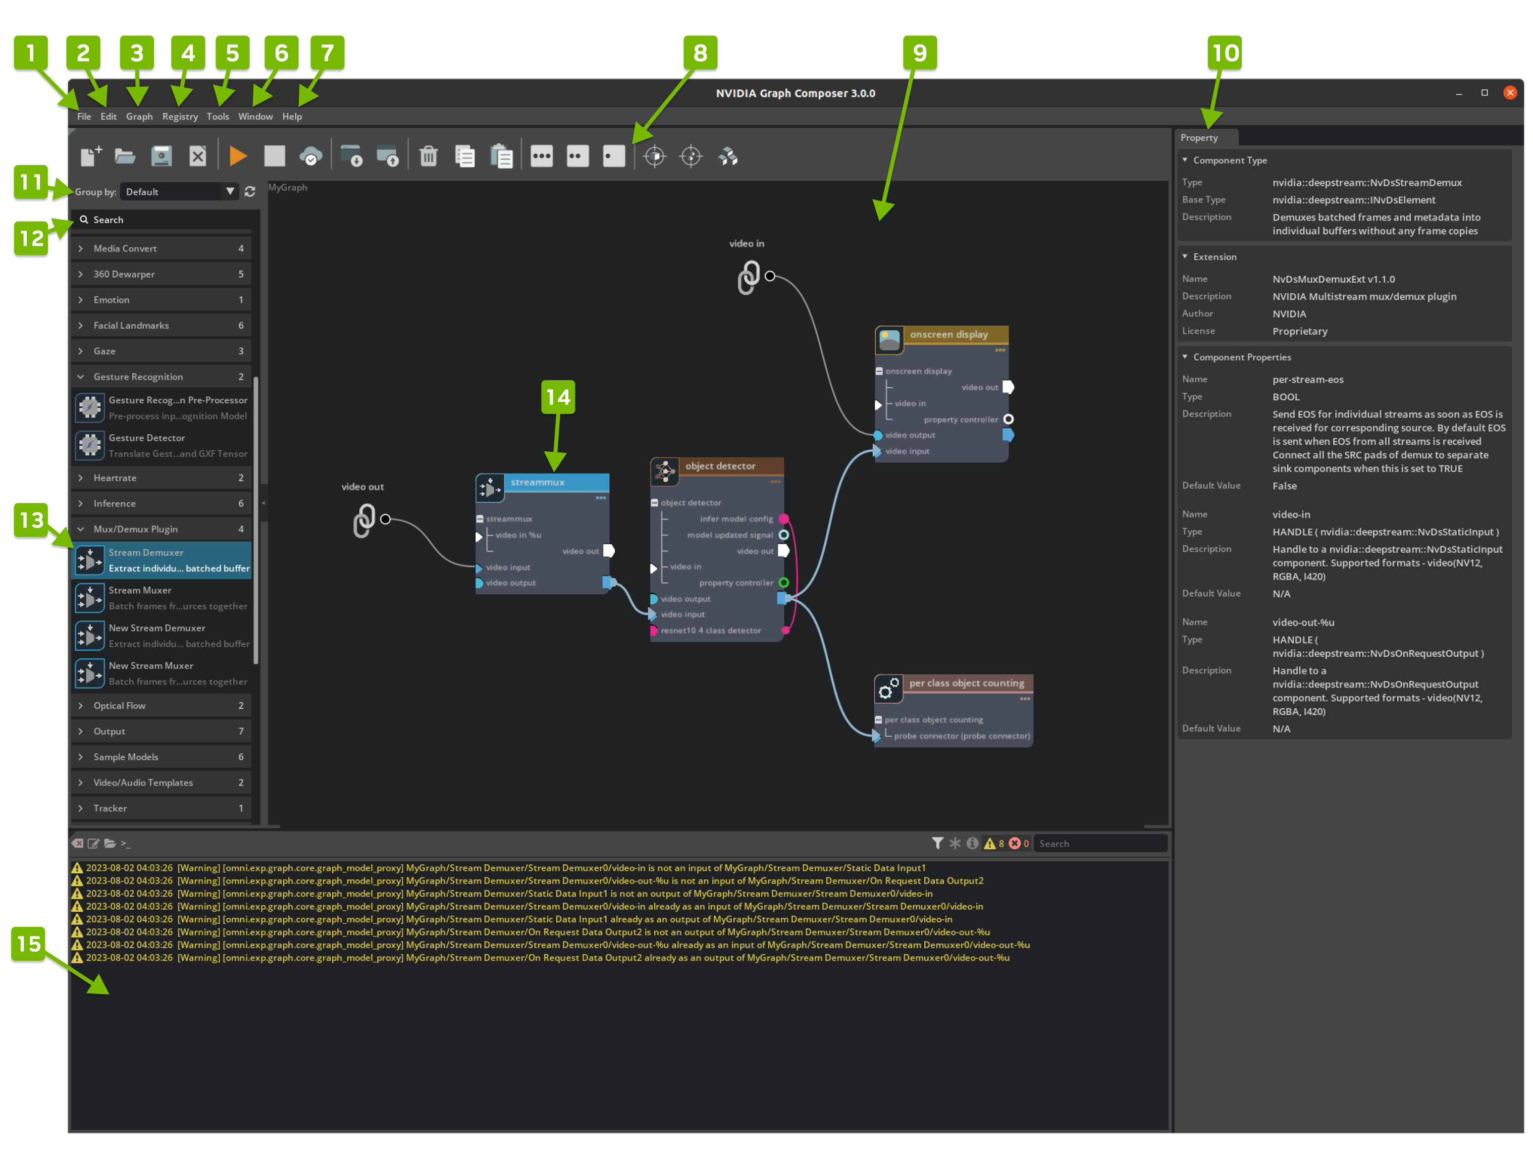The width and height of the screenshot is (1533, 1149).
Task: Collapse the Extension section in Property
Action: pyautogui.click(x=1185, y=256)
